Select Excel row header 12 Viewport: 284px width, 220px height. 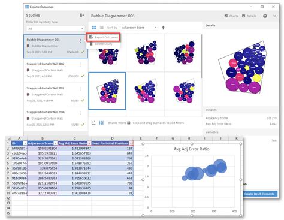click(x=8, y=198)
